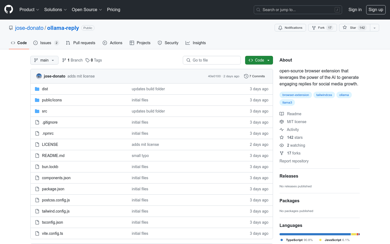Open the components.json file
390x244 pixels.
[x=56, y=178]
